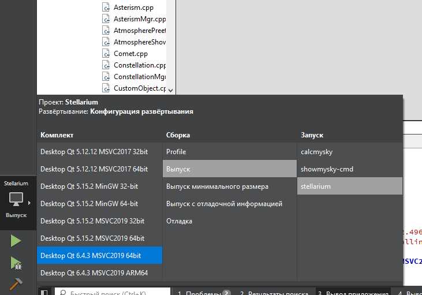Open the Вывод приложения output tab

[x=353, y=293]
